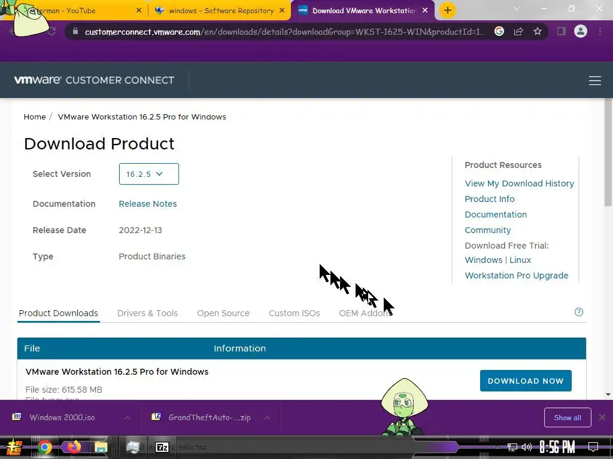The width and height of the screenshot is (613, 459).
Task: Open the Google icon in address bar
Action: pyautogui.click(x=499, y=31)
